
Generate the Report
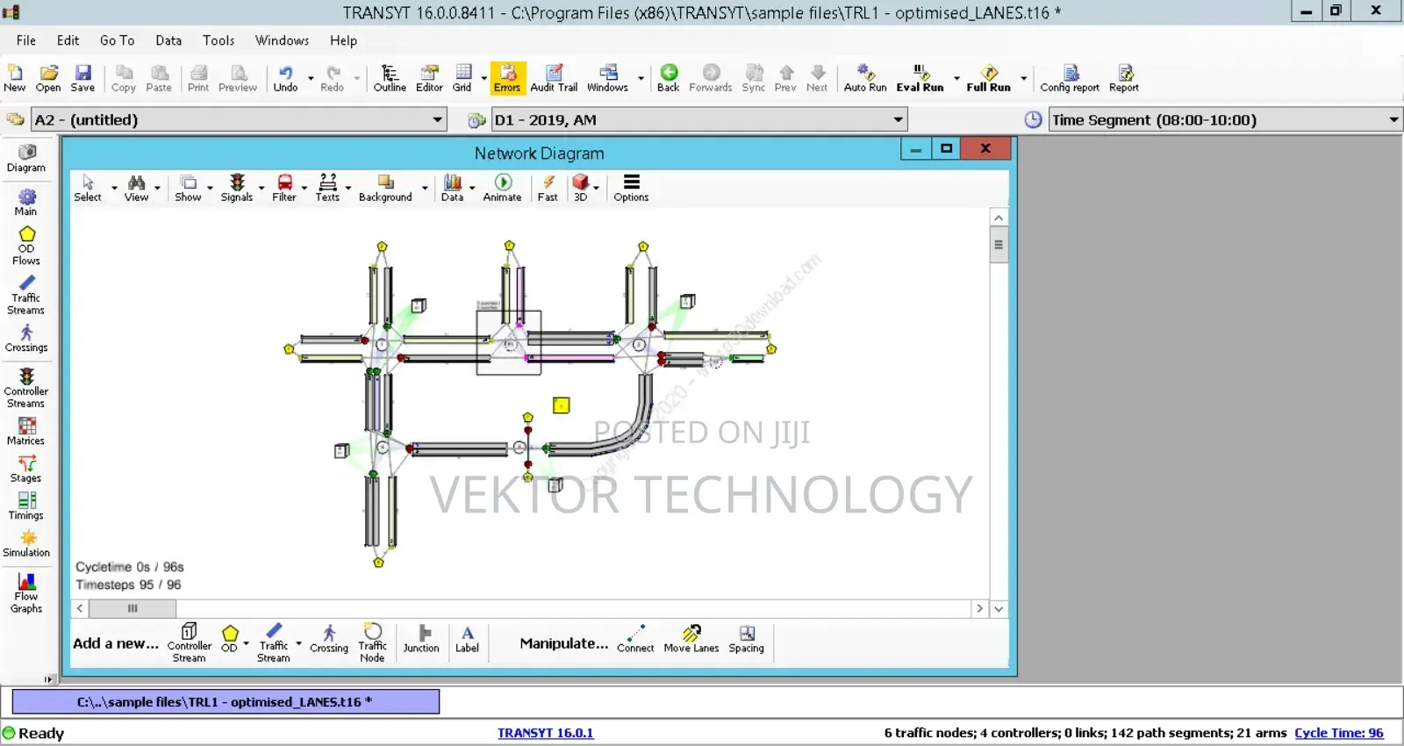pos(1124,78)
